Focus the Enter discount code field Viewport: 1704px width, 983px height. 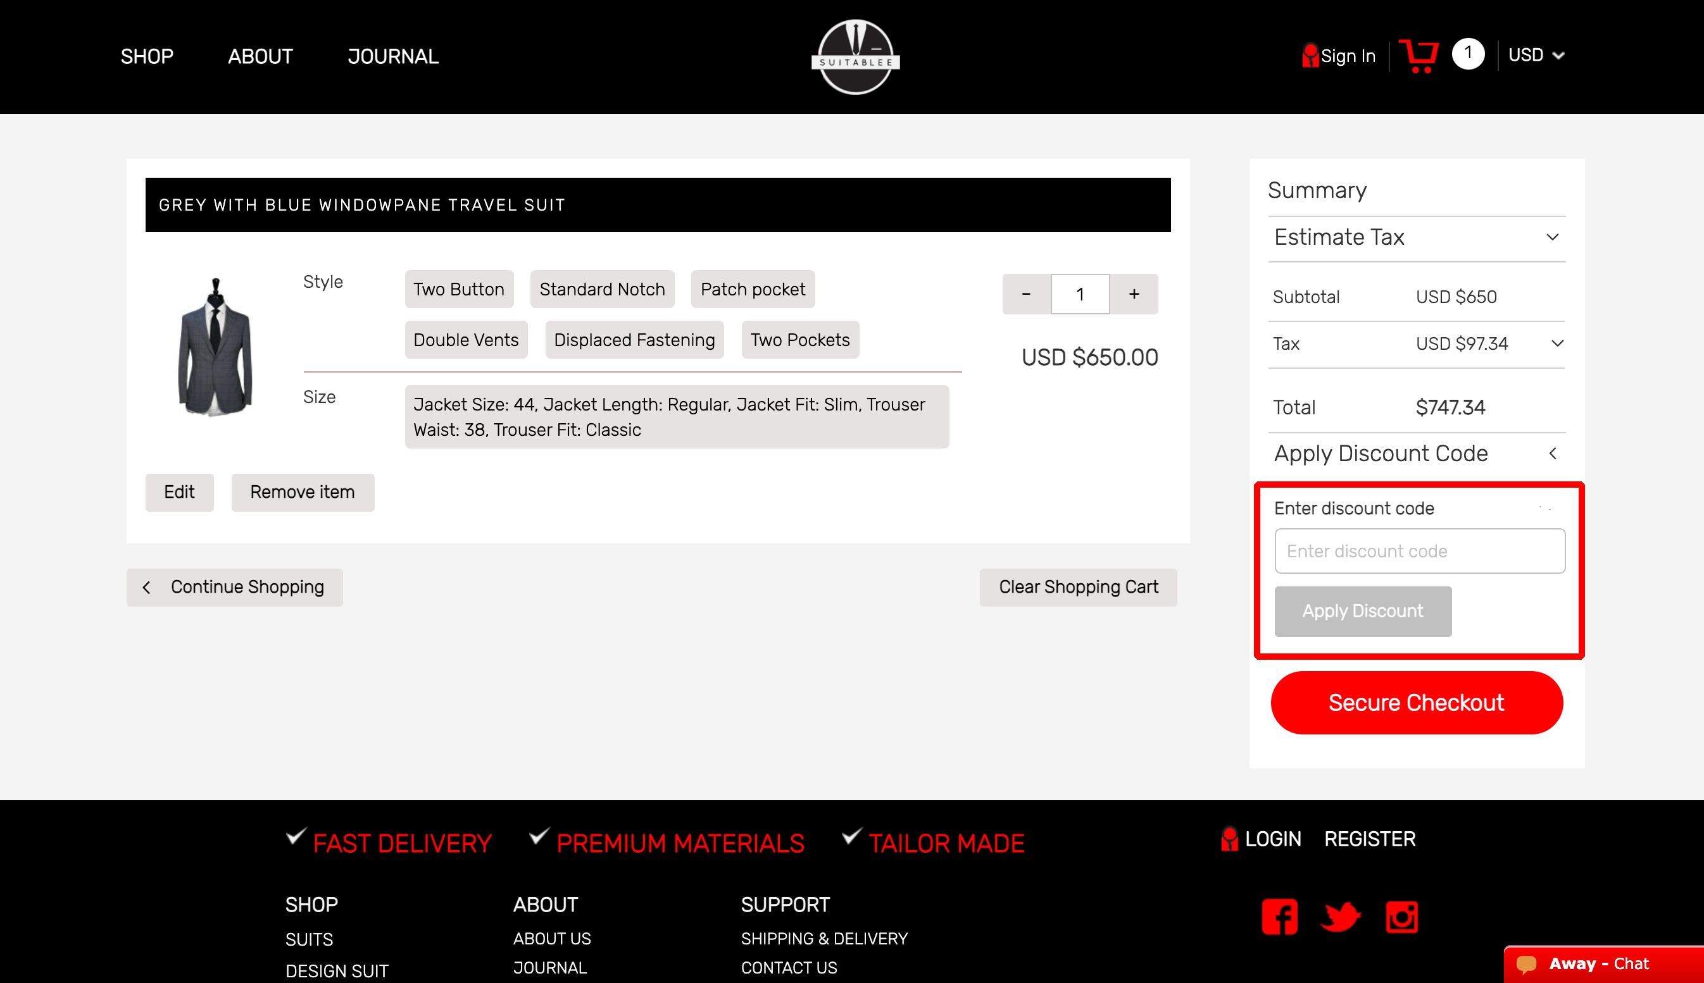tap(1419, 551)
